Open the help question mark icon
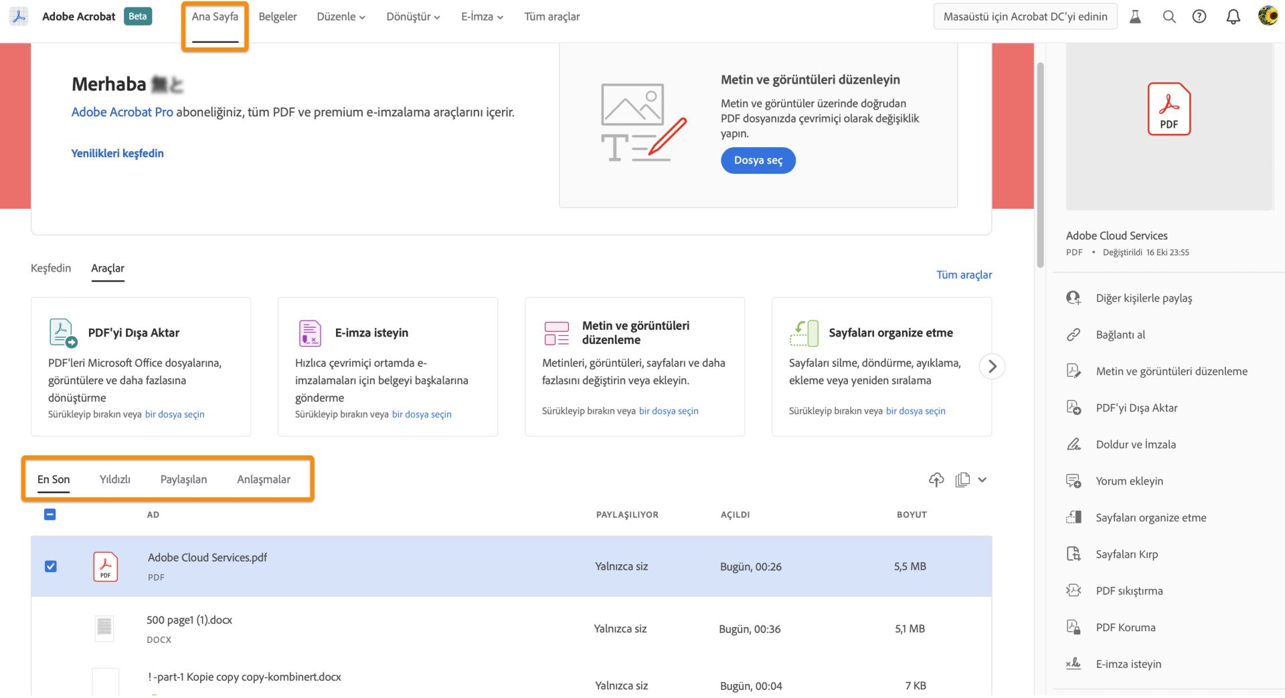This screenshot has width=1285, height=698. pyautogui.click(x=1199, y=17)
